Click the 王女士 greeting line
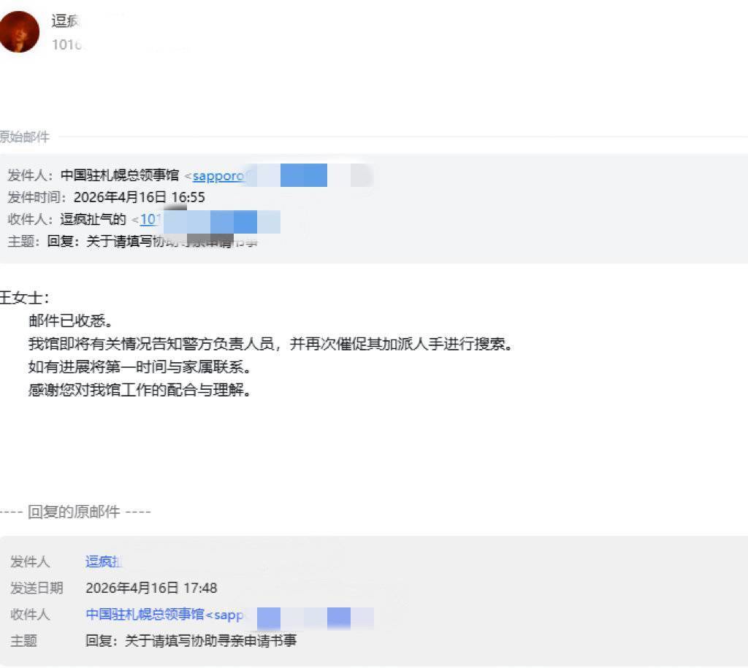 coord(24,298)
